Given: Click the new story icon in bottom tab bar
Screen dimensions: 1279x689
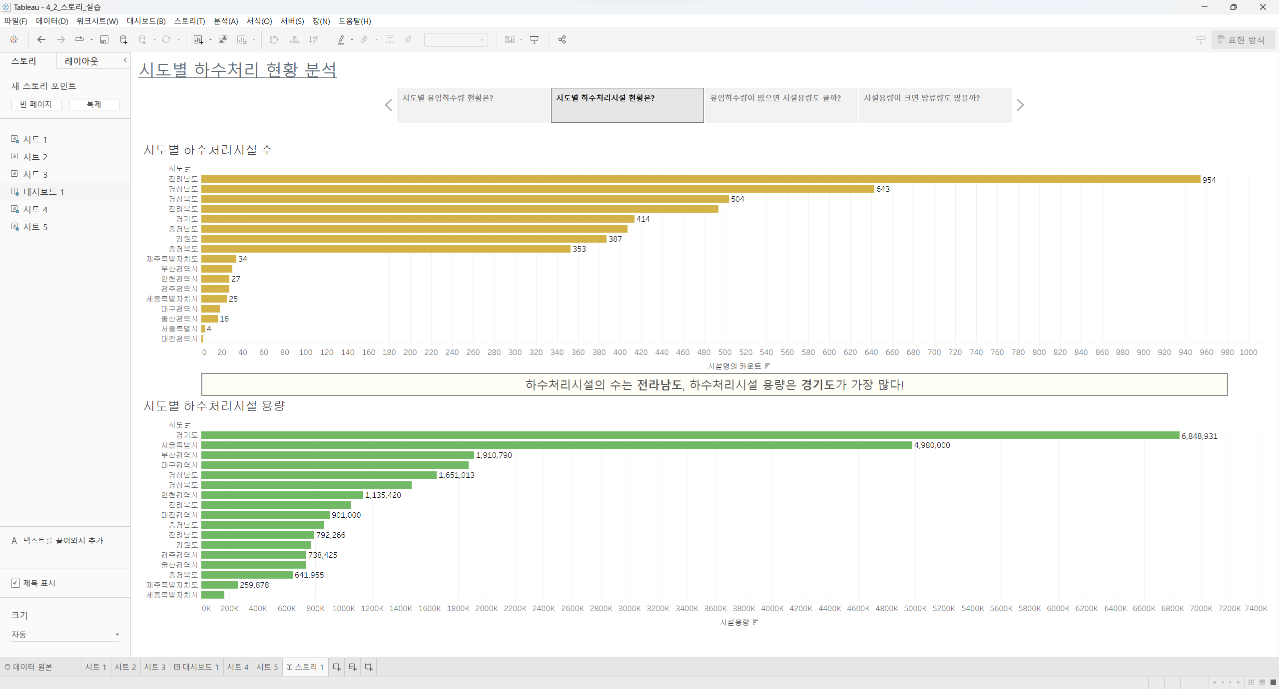Looking at the screenshot, I should click(x=369, y=667).
